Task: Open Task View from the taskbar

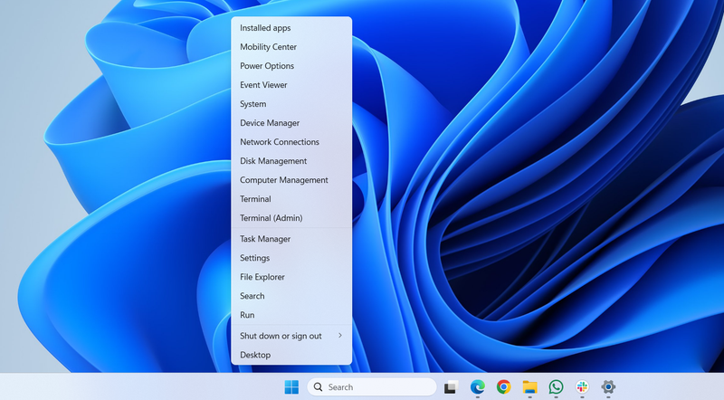Action: [x=450, y=387]
